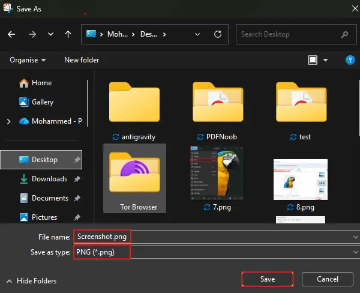Viewport: 360px width, 293px height.
Task: Select the Des... breadcrumb segment
Action: coord(149,34)
